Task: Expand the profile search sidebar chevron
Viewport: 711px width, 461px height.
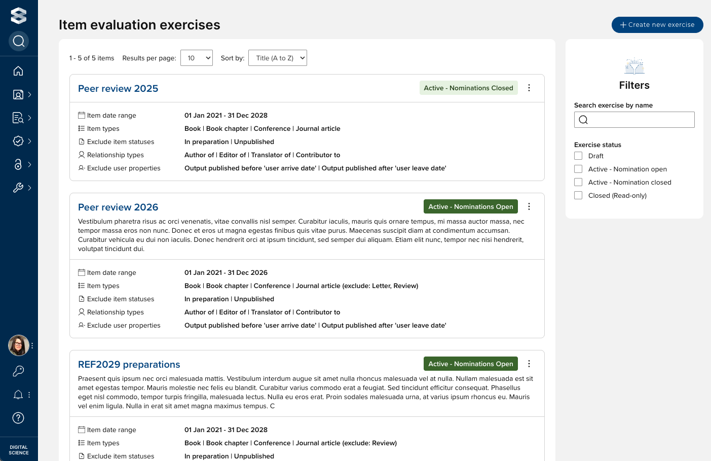Action: click(30, 94)
